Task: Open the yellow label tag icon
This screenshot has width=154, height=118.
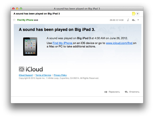Action: click(x=134, y=14)
